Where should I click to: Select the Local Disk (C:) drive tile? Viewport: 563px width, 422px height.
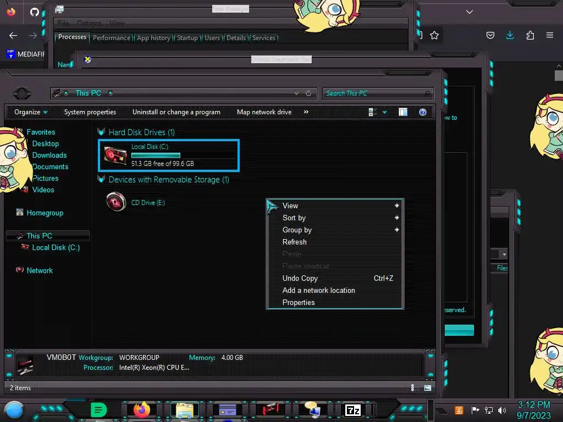point(169,156)
